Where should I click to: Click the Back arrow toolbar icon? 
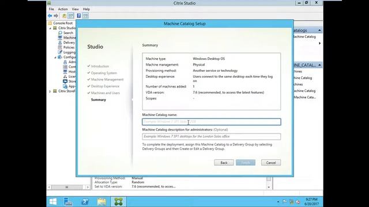[50, 16]
